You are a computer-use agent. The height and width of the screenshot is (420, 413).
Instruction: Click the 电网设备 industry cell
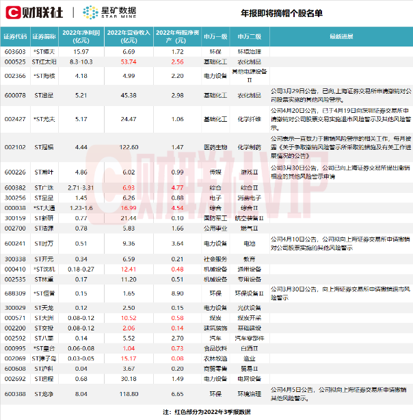tap(250, 379)
